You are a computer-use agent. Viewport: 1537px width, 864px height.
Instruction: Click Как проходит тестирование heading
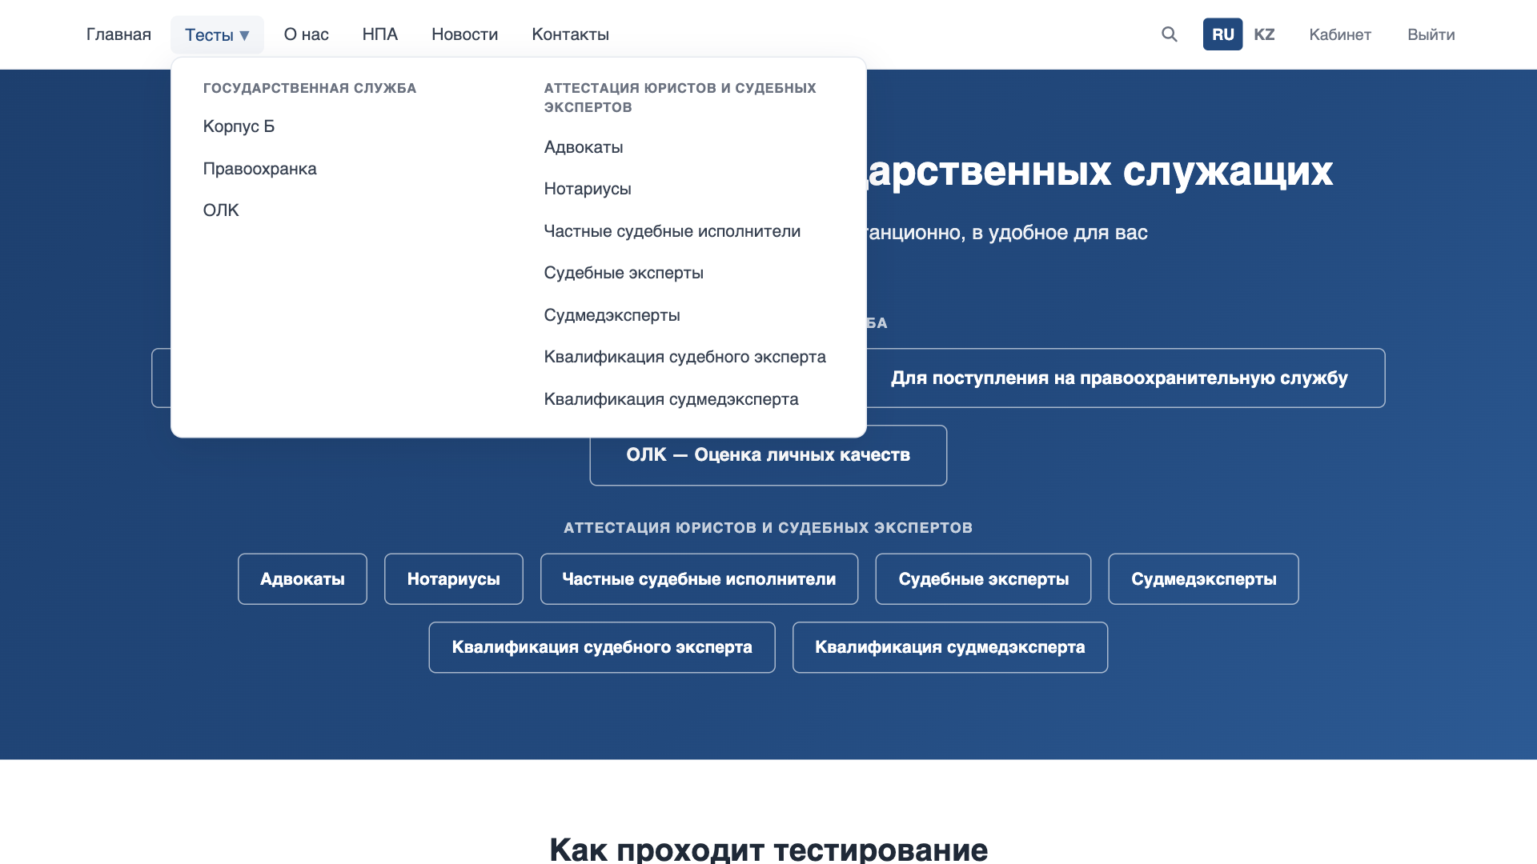click(x=768, y=849)
